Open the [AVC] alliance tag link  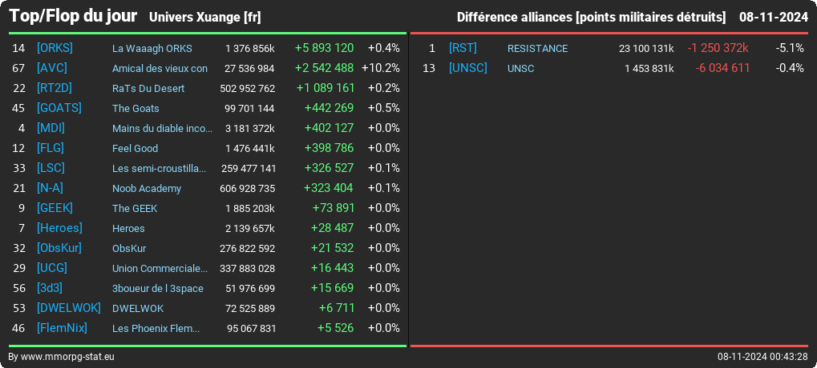(51, 68)
